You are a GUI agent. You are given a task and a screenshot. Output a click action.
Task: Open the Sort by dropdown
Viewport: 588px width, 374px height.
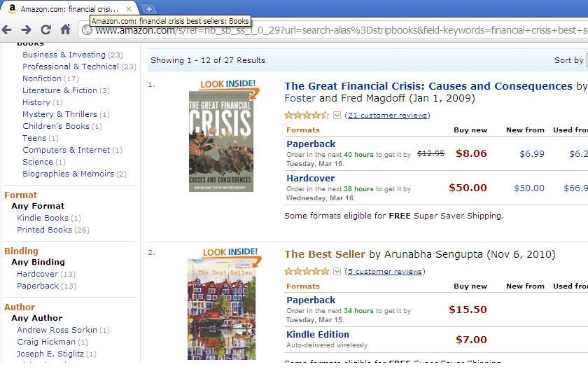point(587,60)
